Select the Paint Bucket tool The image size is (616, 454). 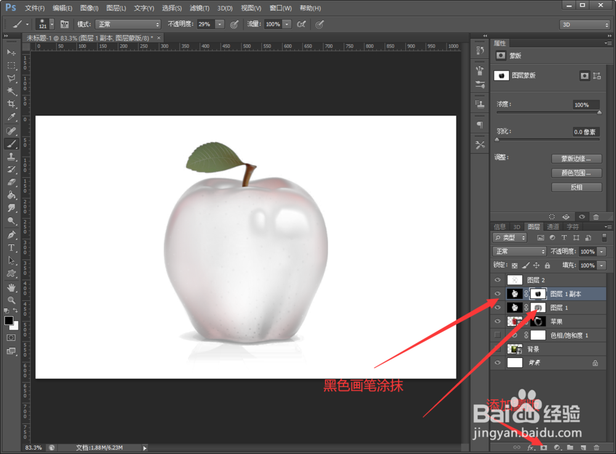[x=11, y=195]
